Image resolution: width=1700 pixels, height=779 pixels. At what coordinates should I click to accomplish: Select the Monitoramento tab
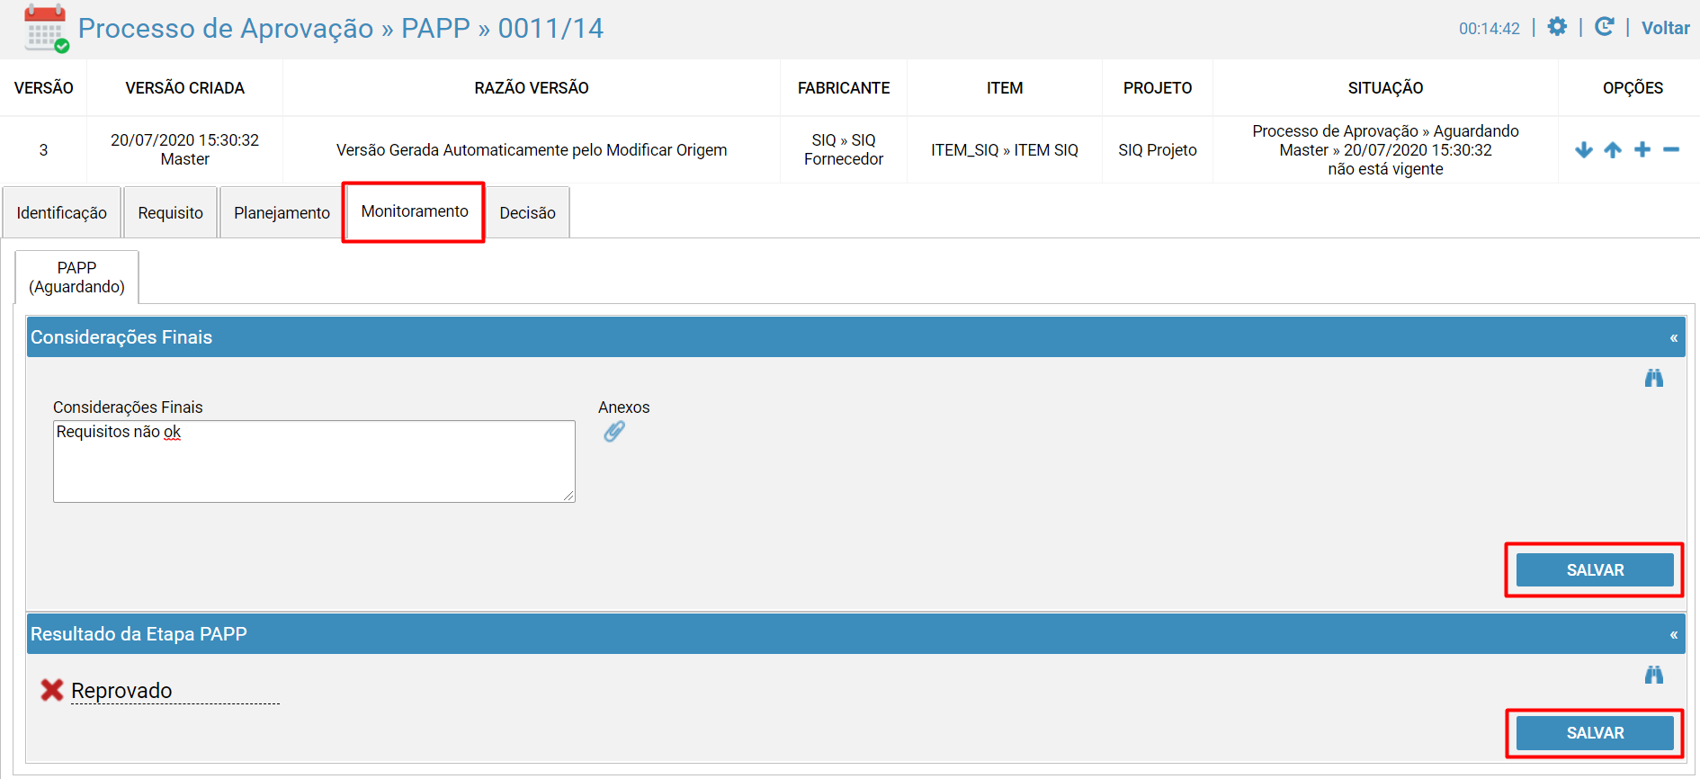415,211
